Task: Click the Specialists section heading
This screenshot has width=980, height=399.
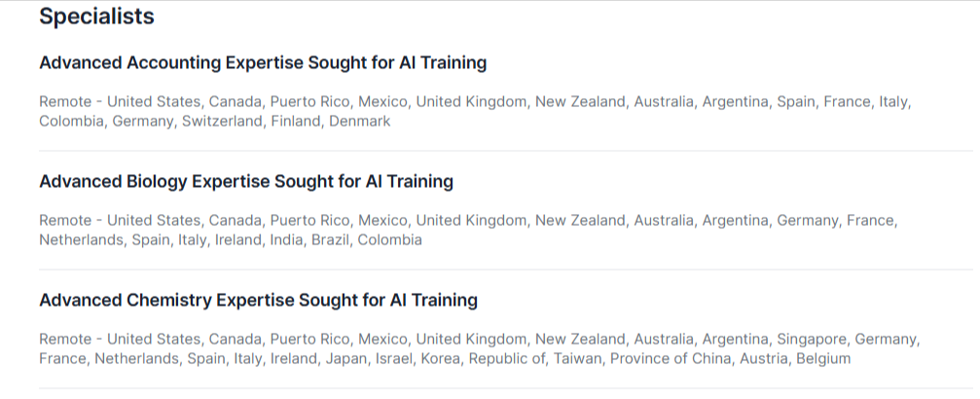Action: pyautogui.click(x=96, y=17)
